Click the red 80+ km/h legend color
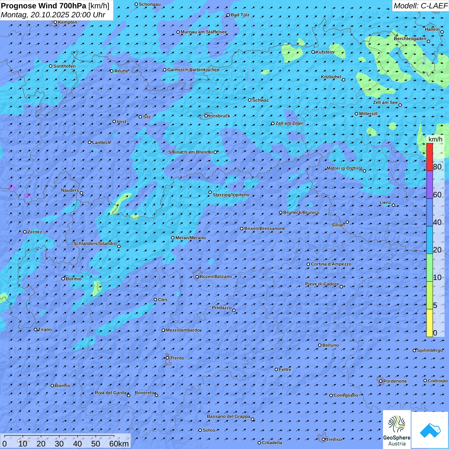449x449 pixels. pyautogui.click(x=429, y=157)
